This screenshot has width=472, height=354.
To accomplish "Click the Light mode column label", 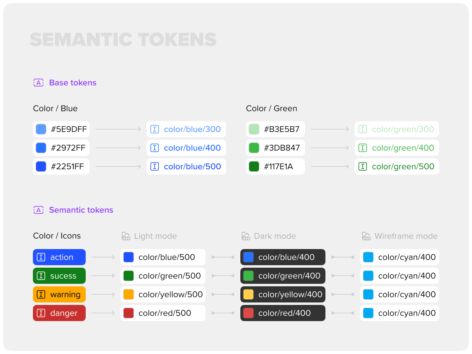I will point(155,236).
